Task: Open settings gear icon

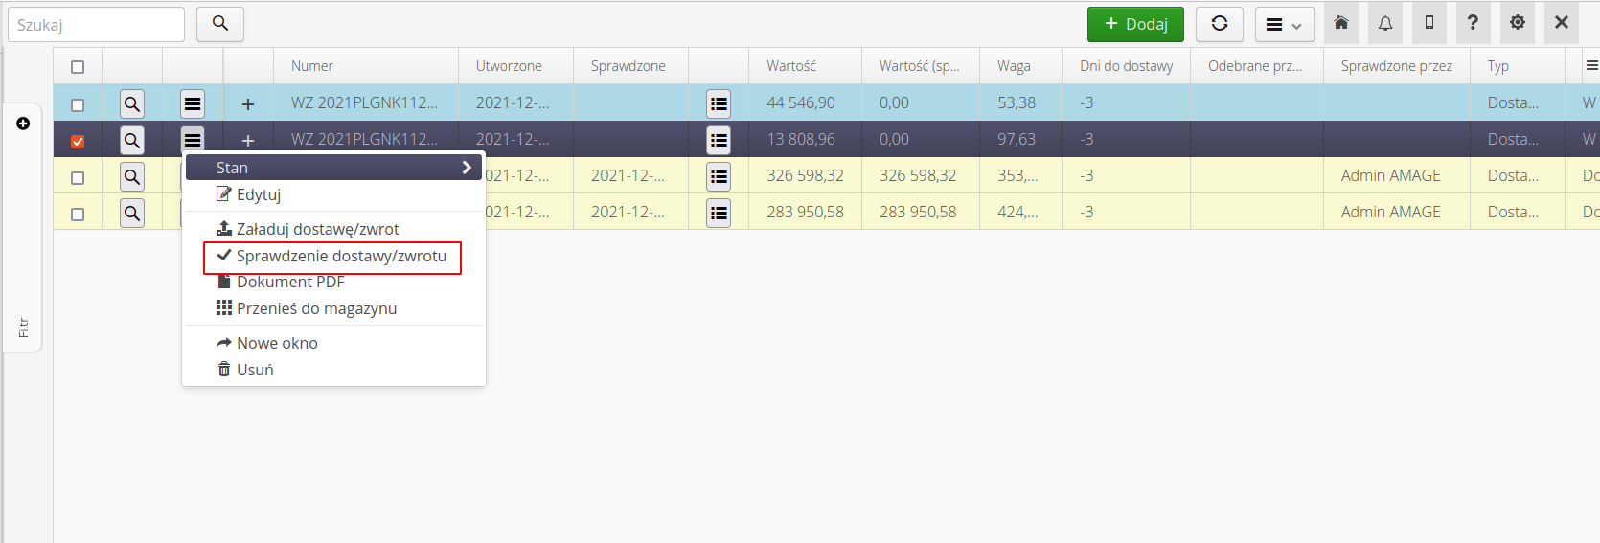Action: point(1518,23)
